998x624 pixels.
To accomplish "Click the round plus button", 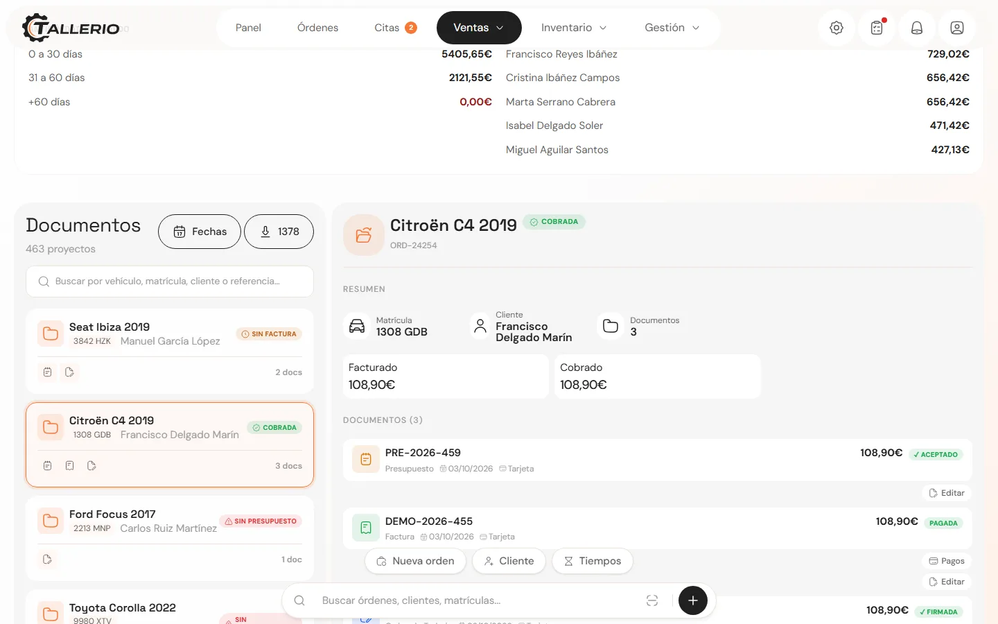I will 693,600.
